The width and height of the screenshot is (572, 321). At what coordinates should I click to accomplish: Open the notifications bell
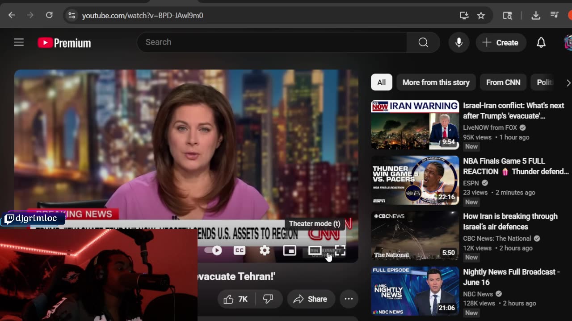[x=541, y=42]
